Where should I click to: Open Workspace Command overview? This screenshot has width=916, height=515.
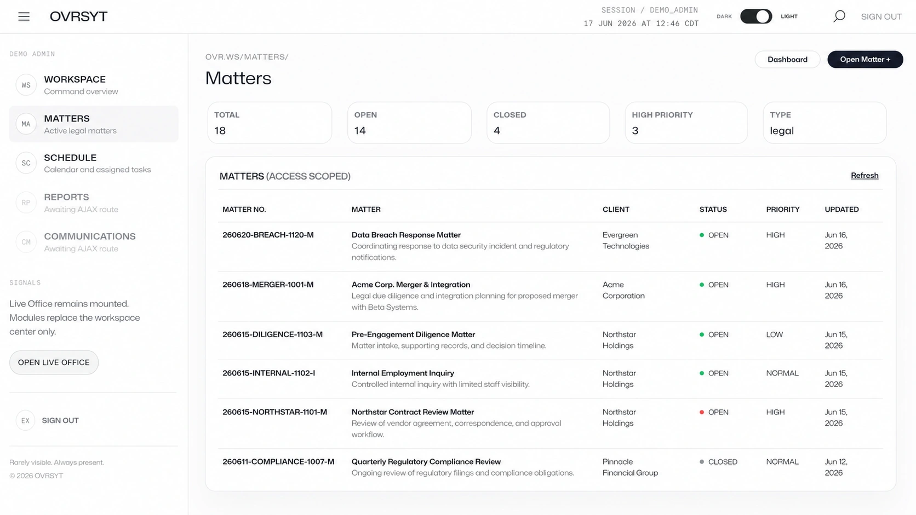click(94, 85)
